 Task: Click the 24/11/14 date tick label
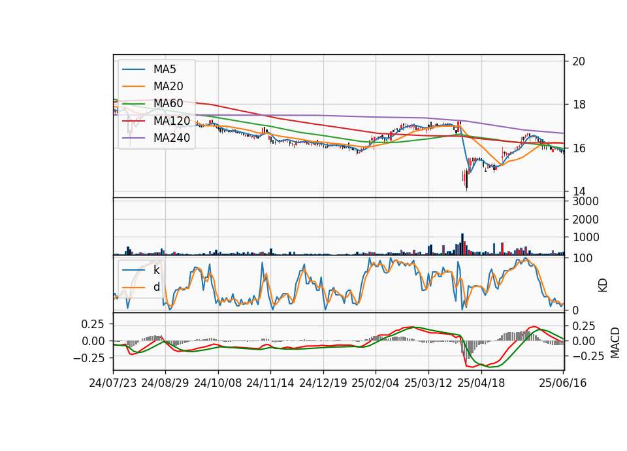270,383
